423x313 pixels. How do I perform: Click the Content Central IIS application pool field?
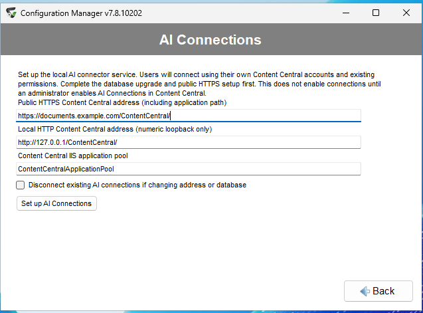(189, 169)
